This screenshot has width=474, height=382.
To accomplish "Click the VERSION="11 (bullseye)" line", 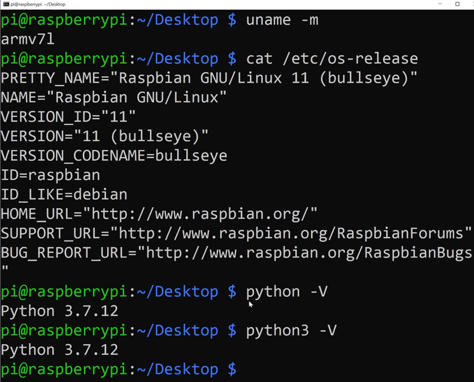I will (x=104, y=137).
